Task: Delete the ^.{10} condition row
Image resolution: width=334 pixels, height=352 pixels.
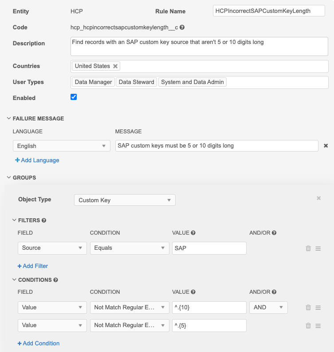Action: coord(308,308)
